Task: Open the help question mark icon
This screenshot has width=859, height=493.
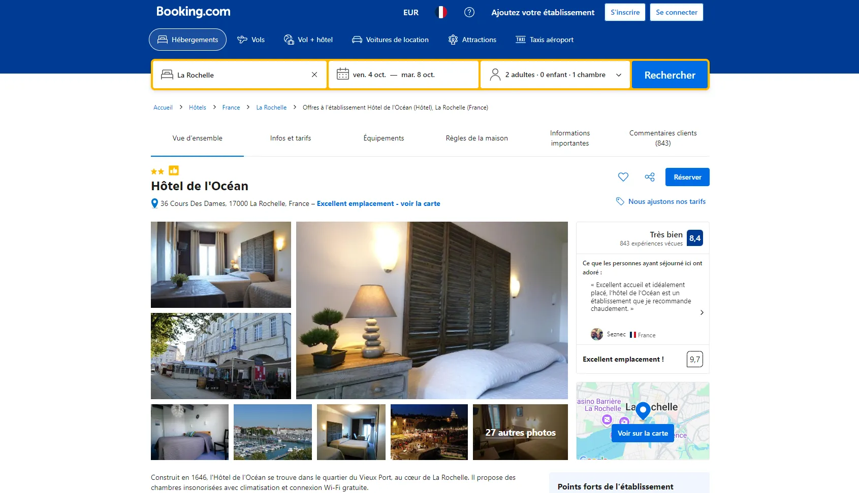Action: 469,12
